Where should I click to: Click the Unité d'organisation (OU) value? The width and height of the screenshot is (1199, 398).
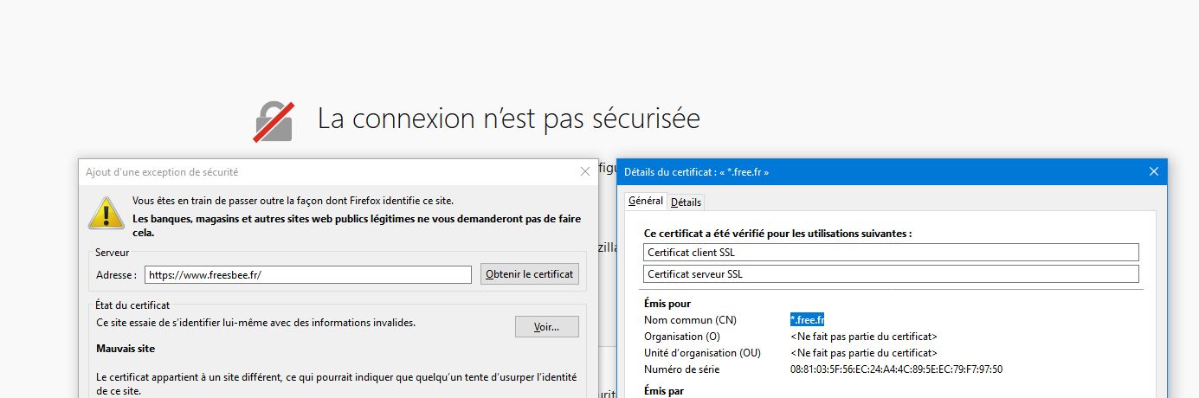[863, 353]
